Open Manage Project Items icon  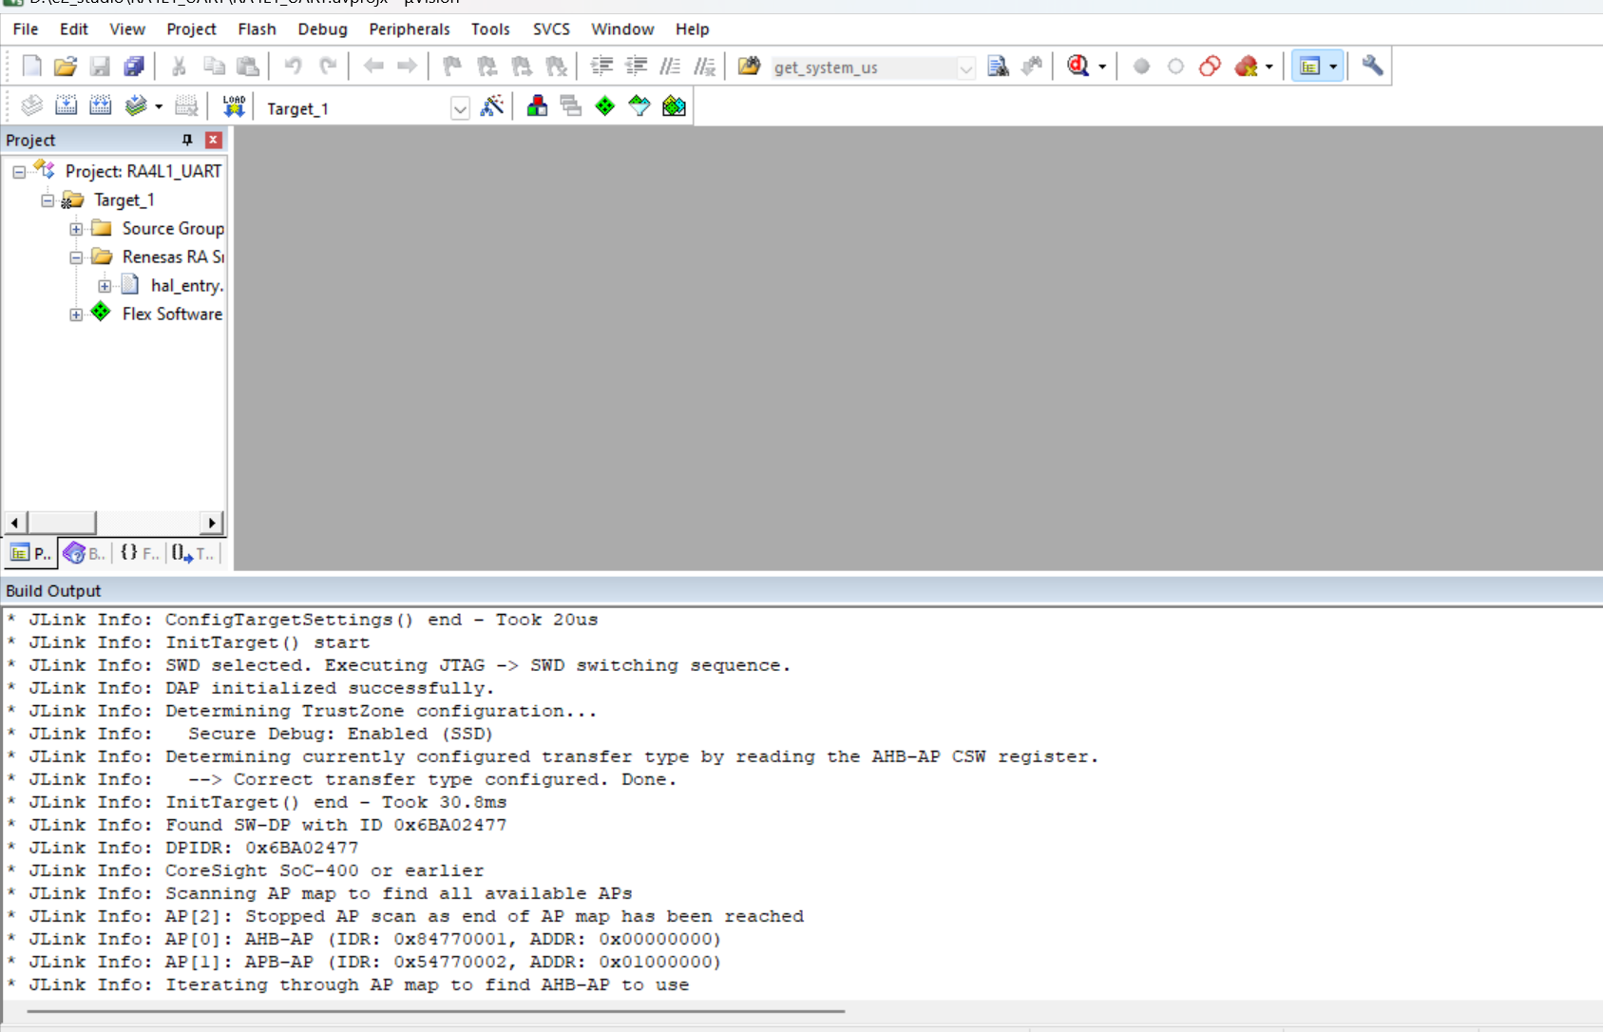[x=537, y=106]
